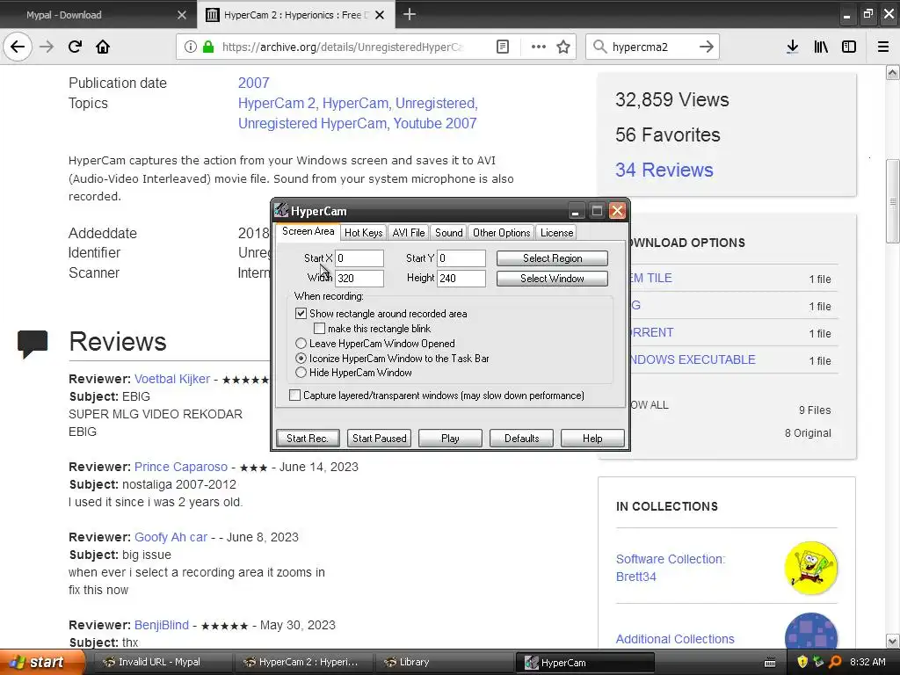
Task: Toggle Show rectangle around recorded area
Action: tap(301, 314)
